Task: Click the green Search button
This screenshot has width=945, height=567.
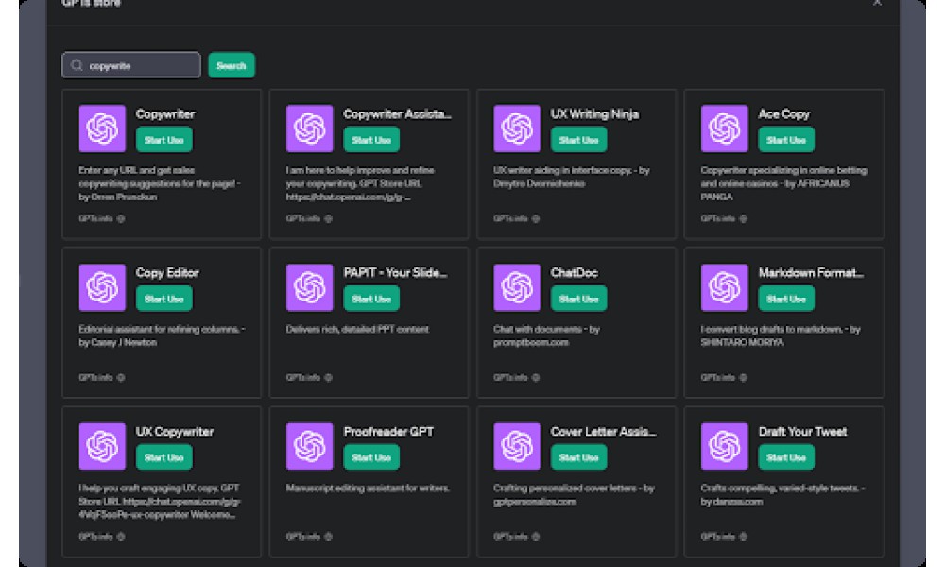Action: pyautogui.click(x=232, y=65)
